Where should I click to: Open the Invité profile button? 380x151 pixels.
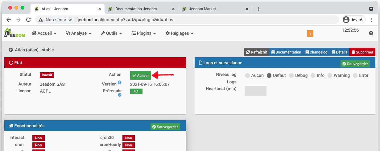pyautogui.click(x=353, y=20)
